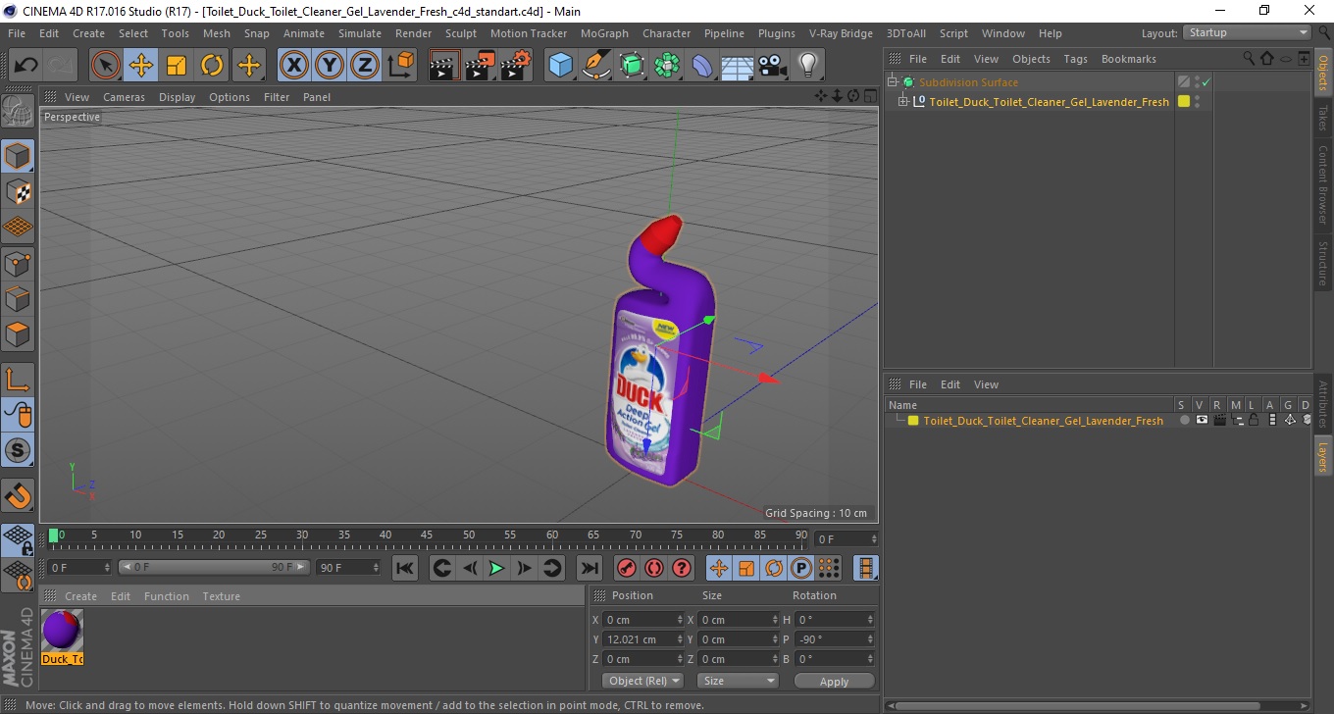This screenshot has height=714, width=1334.
Task: Add Subdivision Surface generator icon
Action: (x=632, y=66)
